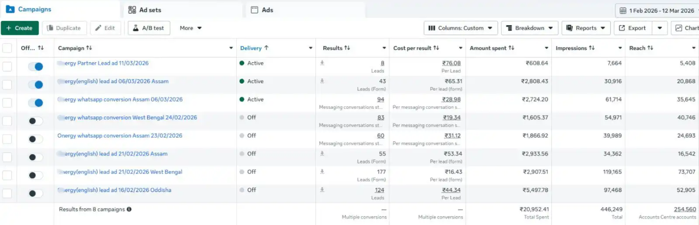Open the Columns: Custom dropdown
Image resolution: width=699 pixels, height=225 pixels.
click(x=460, y=28)
